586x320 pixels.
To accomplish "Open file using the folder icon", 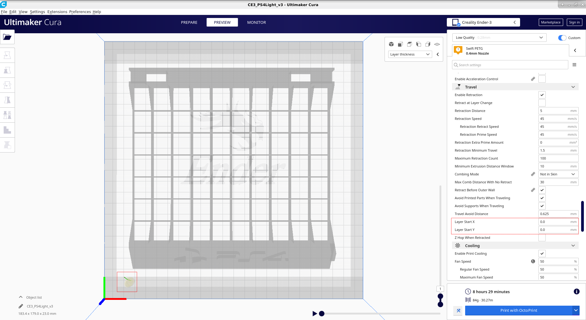I will 7,37.
